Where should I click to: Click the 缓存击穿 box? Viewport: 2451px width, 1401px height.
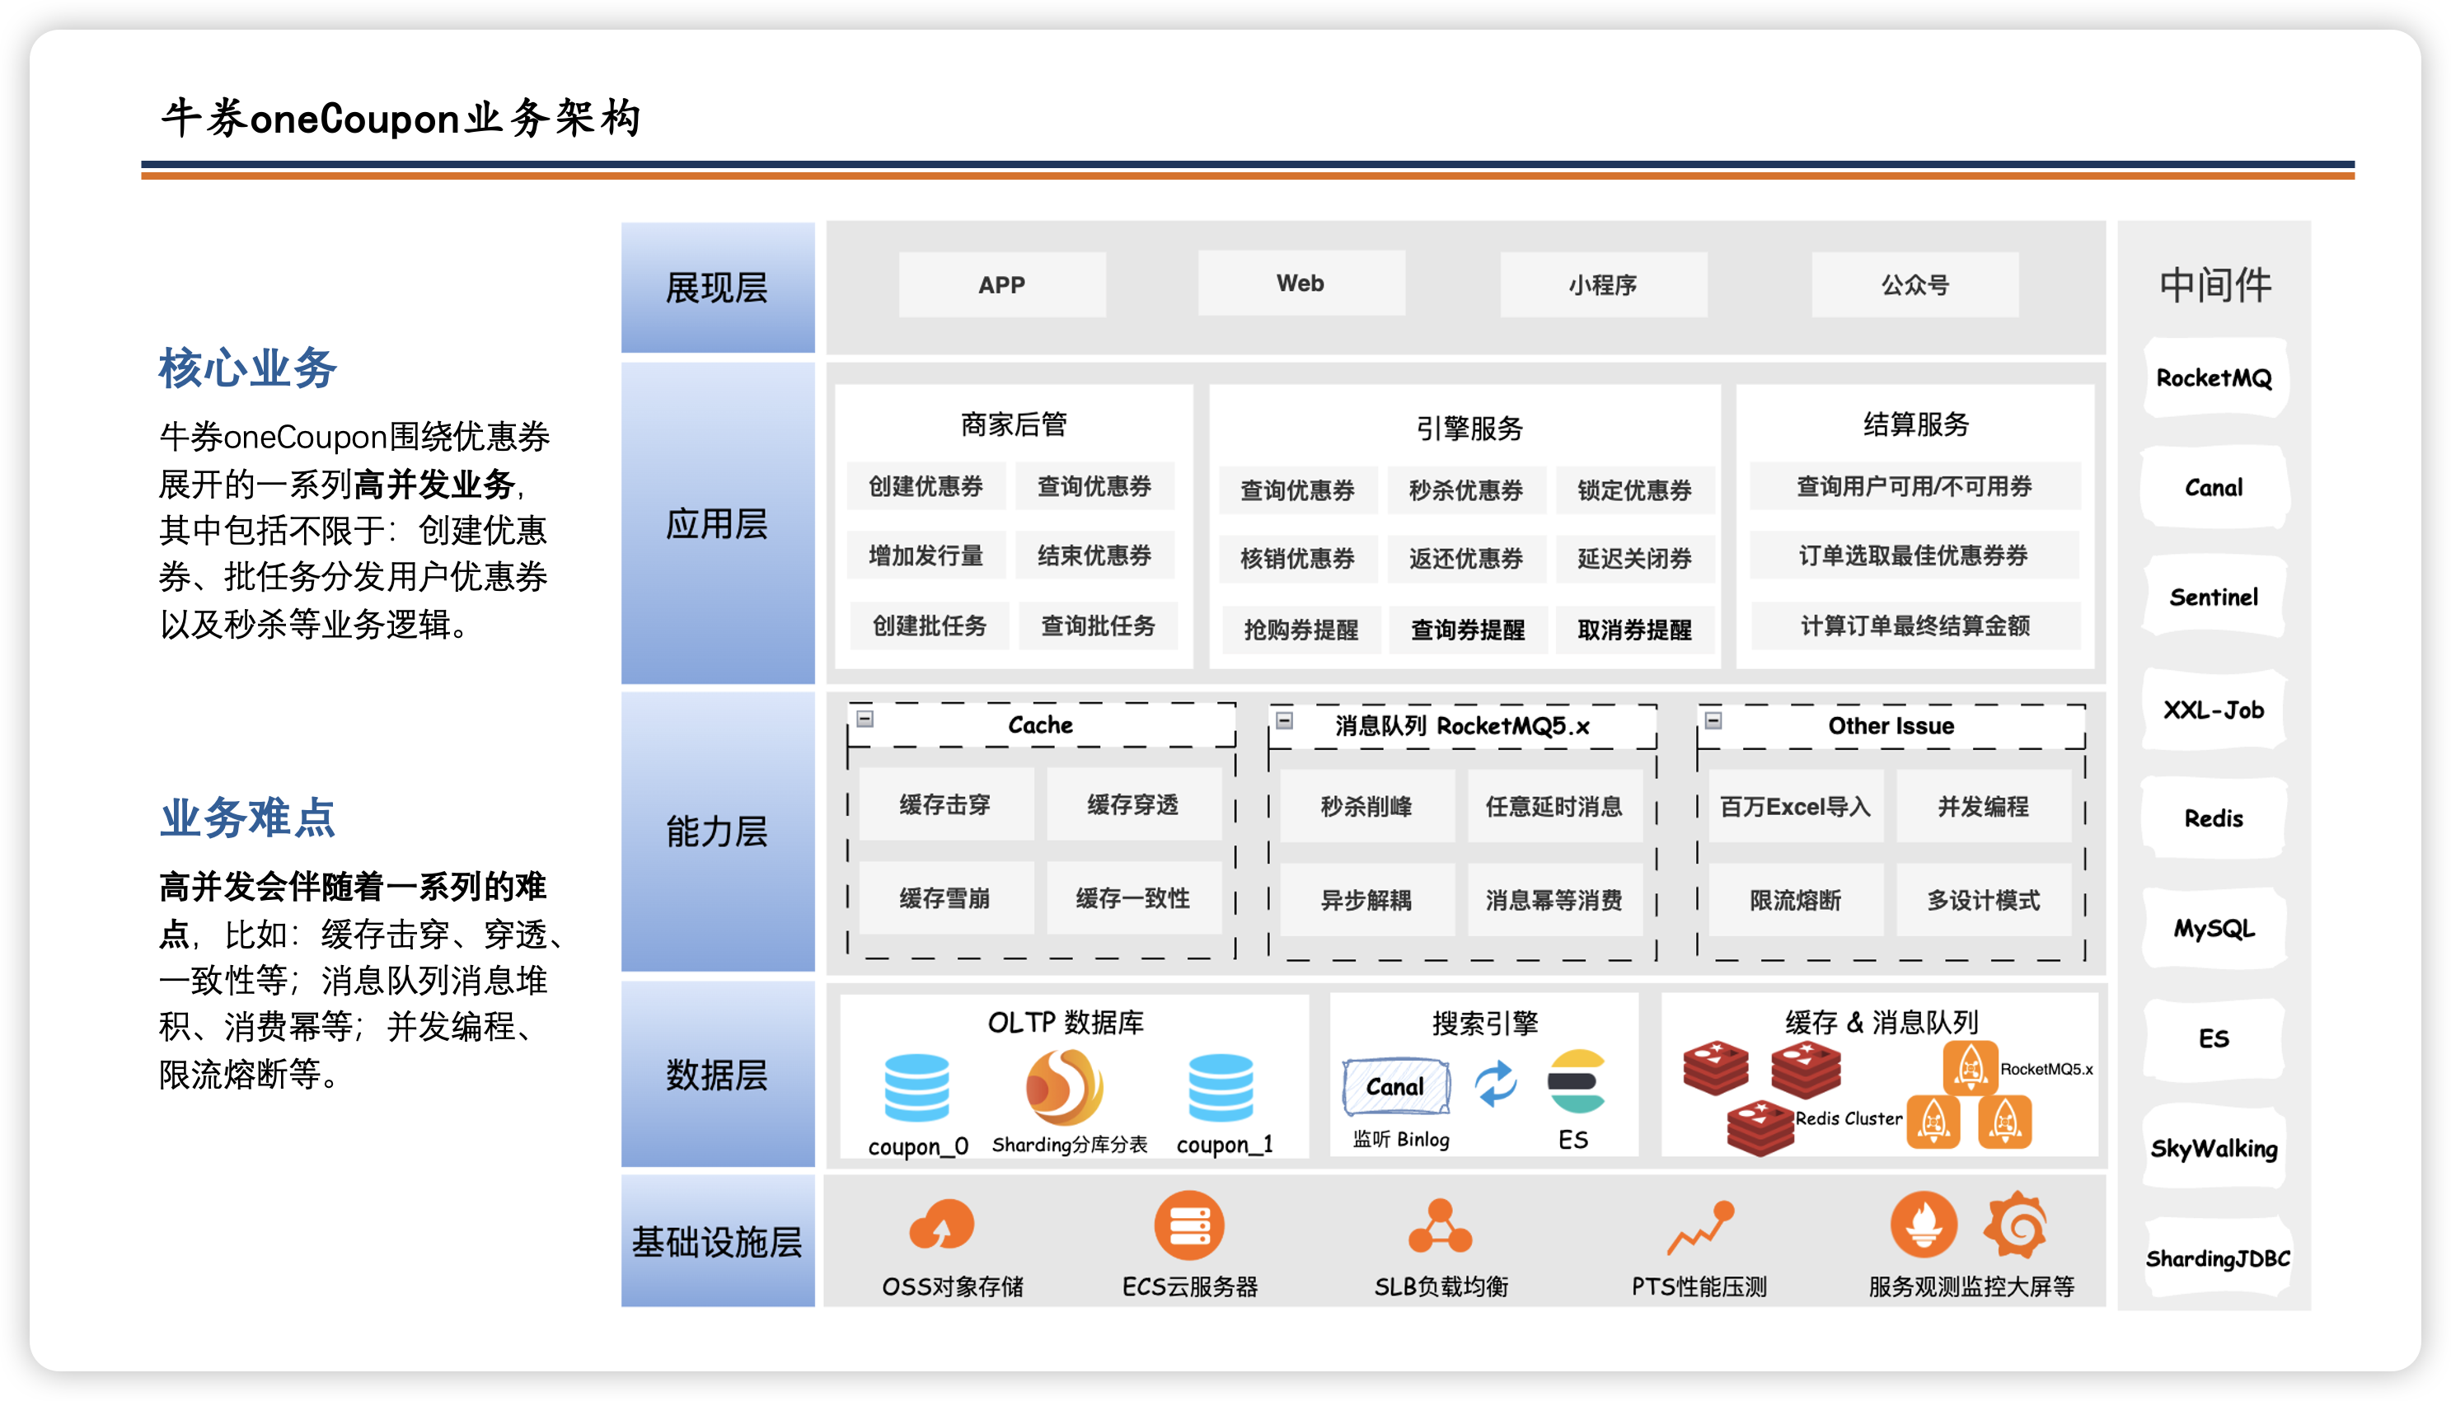[945, 804]
